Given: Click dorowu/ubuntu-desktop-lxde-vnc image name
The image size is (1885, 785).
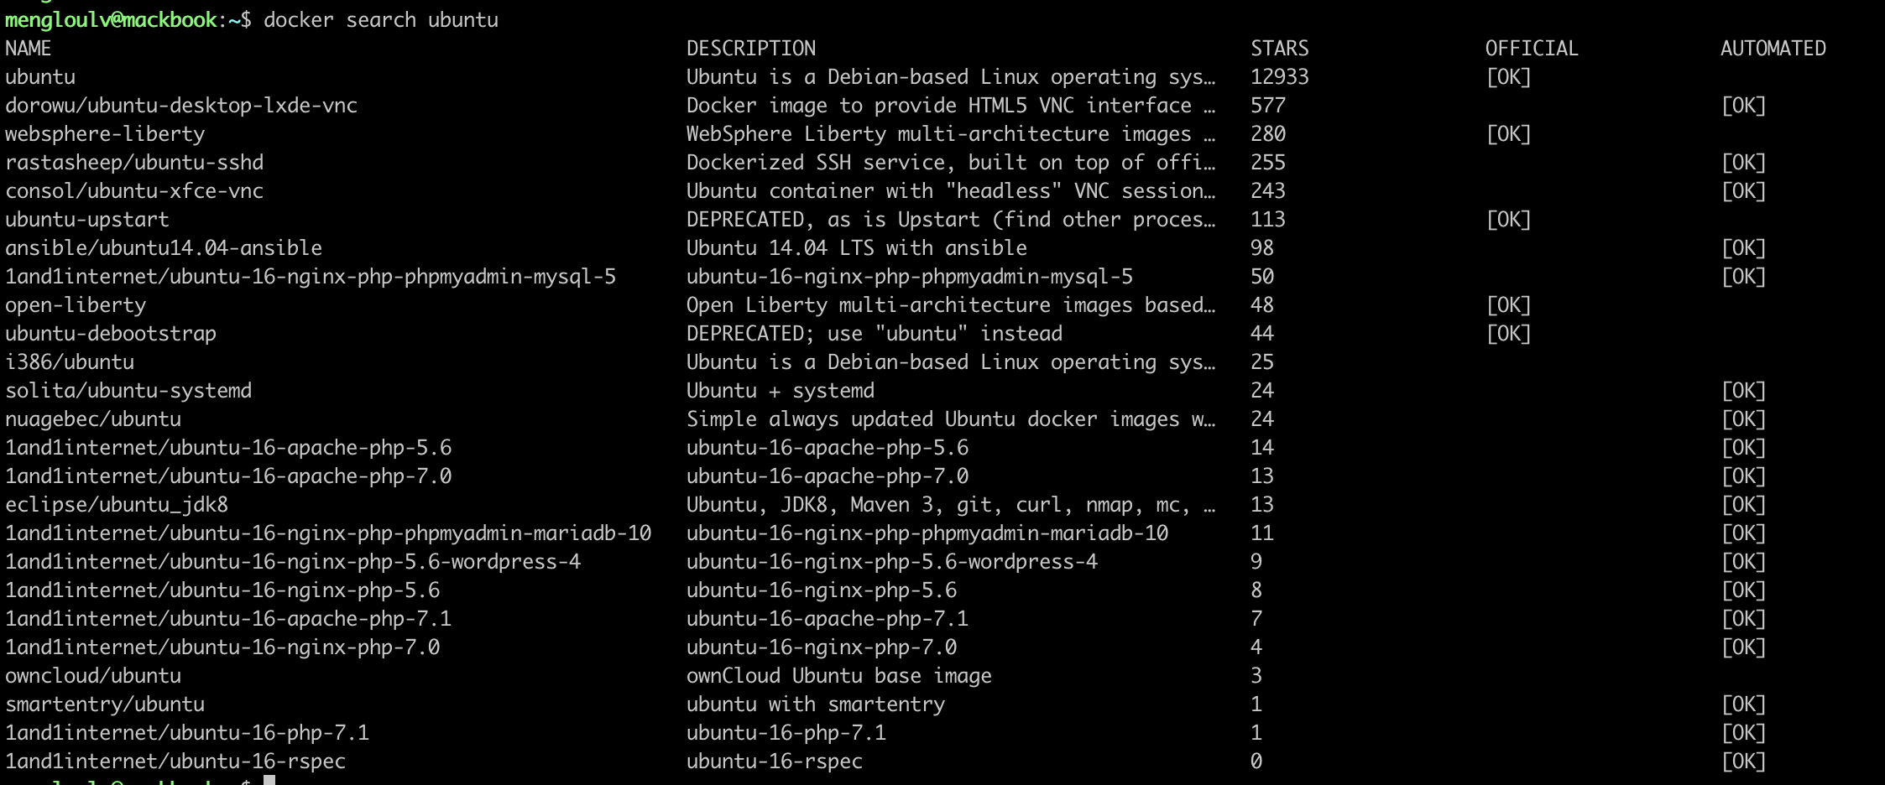Looking at the screenshot, I should pyautogui.click(x=181, y=106).
